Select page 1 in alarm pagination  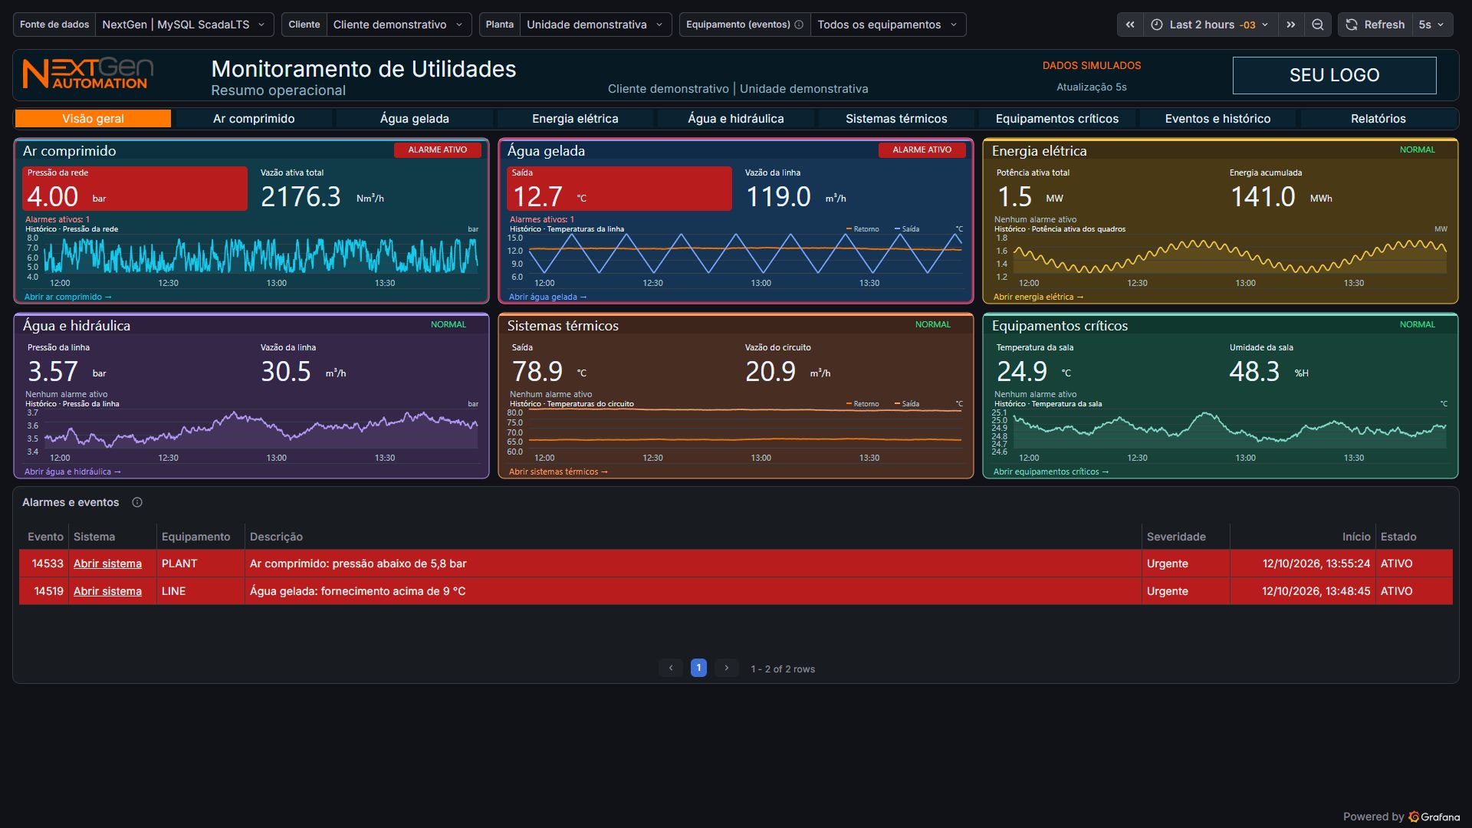coord(698,668)
